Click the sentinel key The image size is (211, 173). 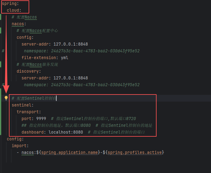pyautogui.click(x=22, y=105)
